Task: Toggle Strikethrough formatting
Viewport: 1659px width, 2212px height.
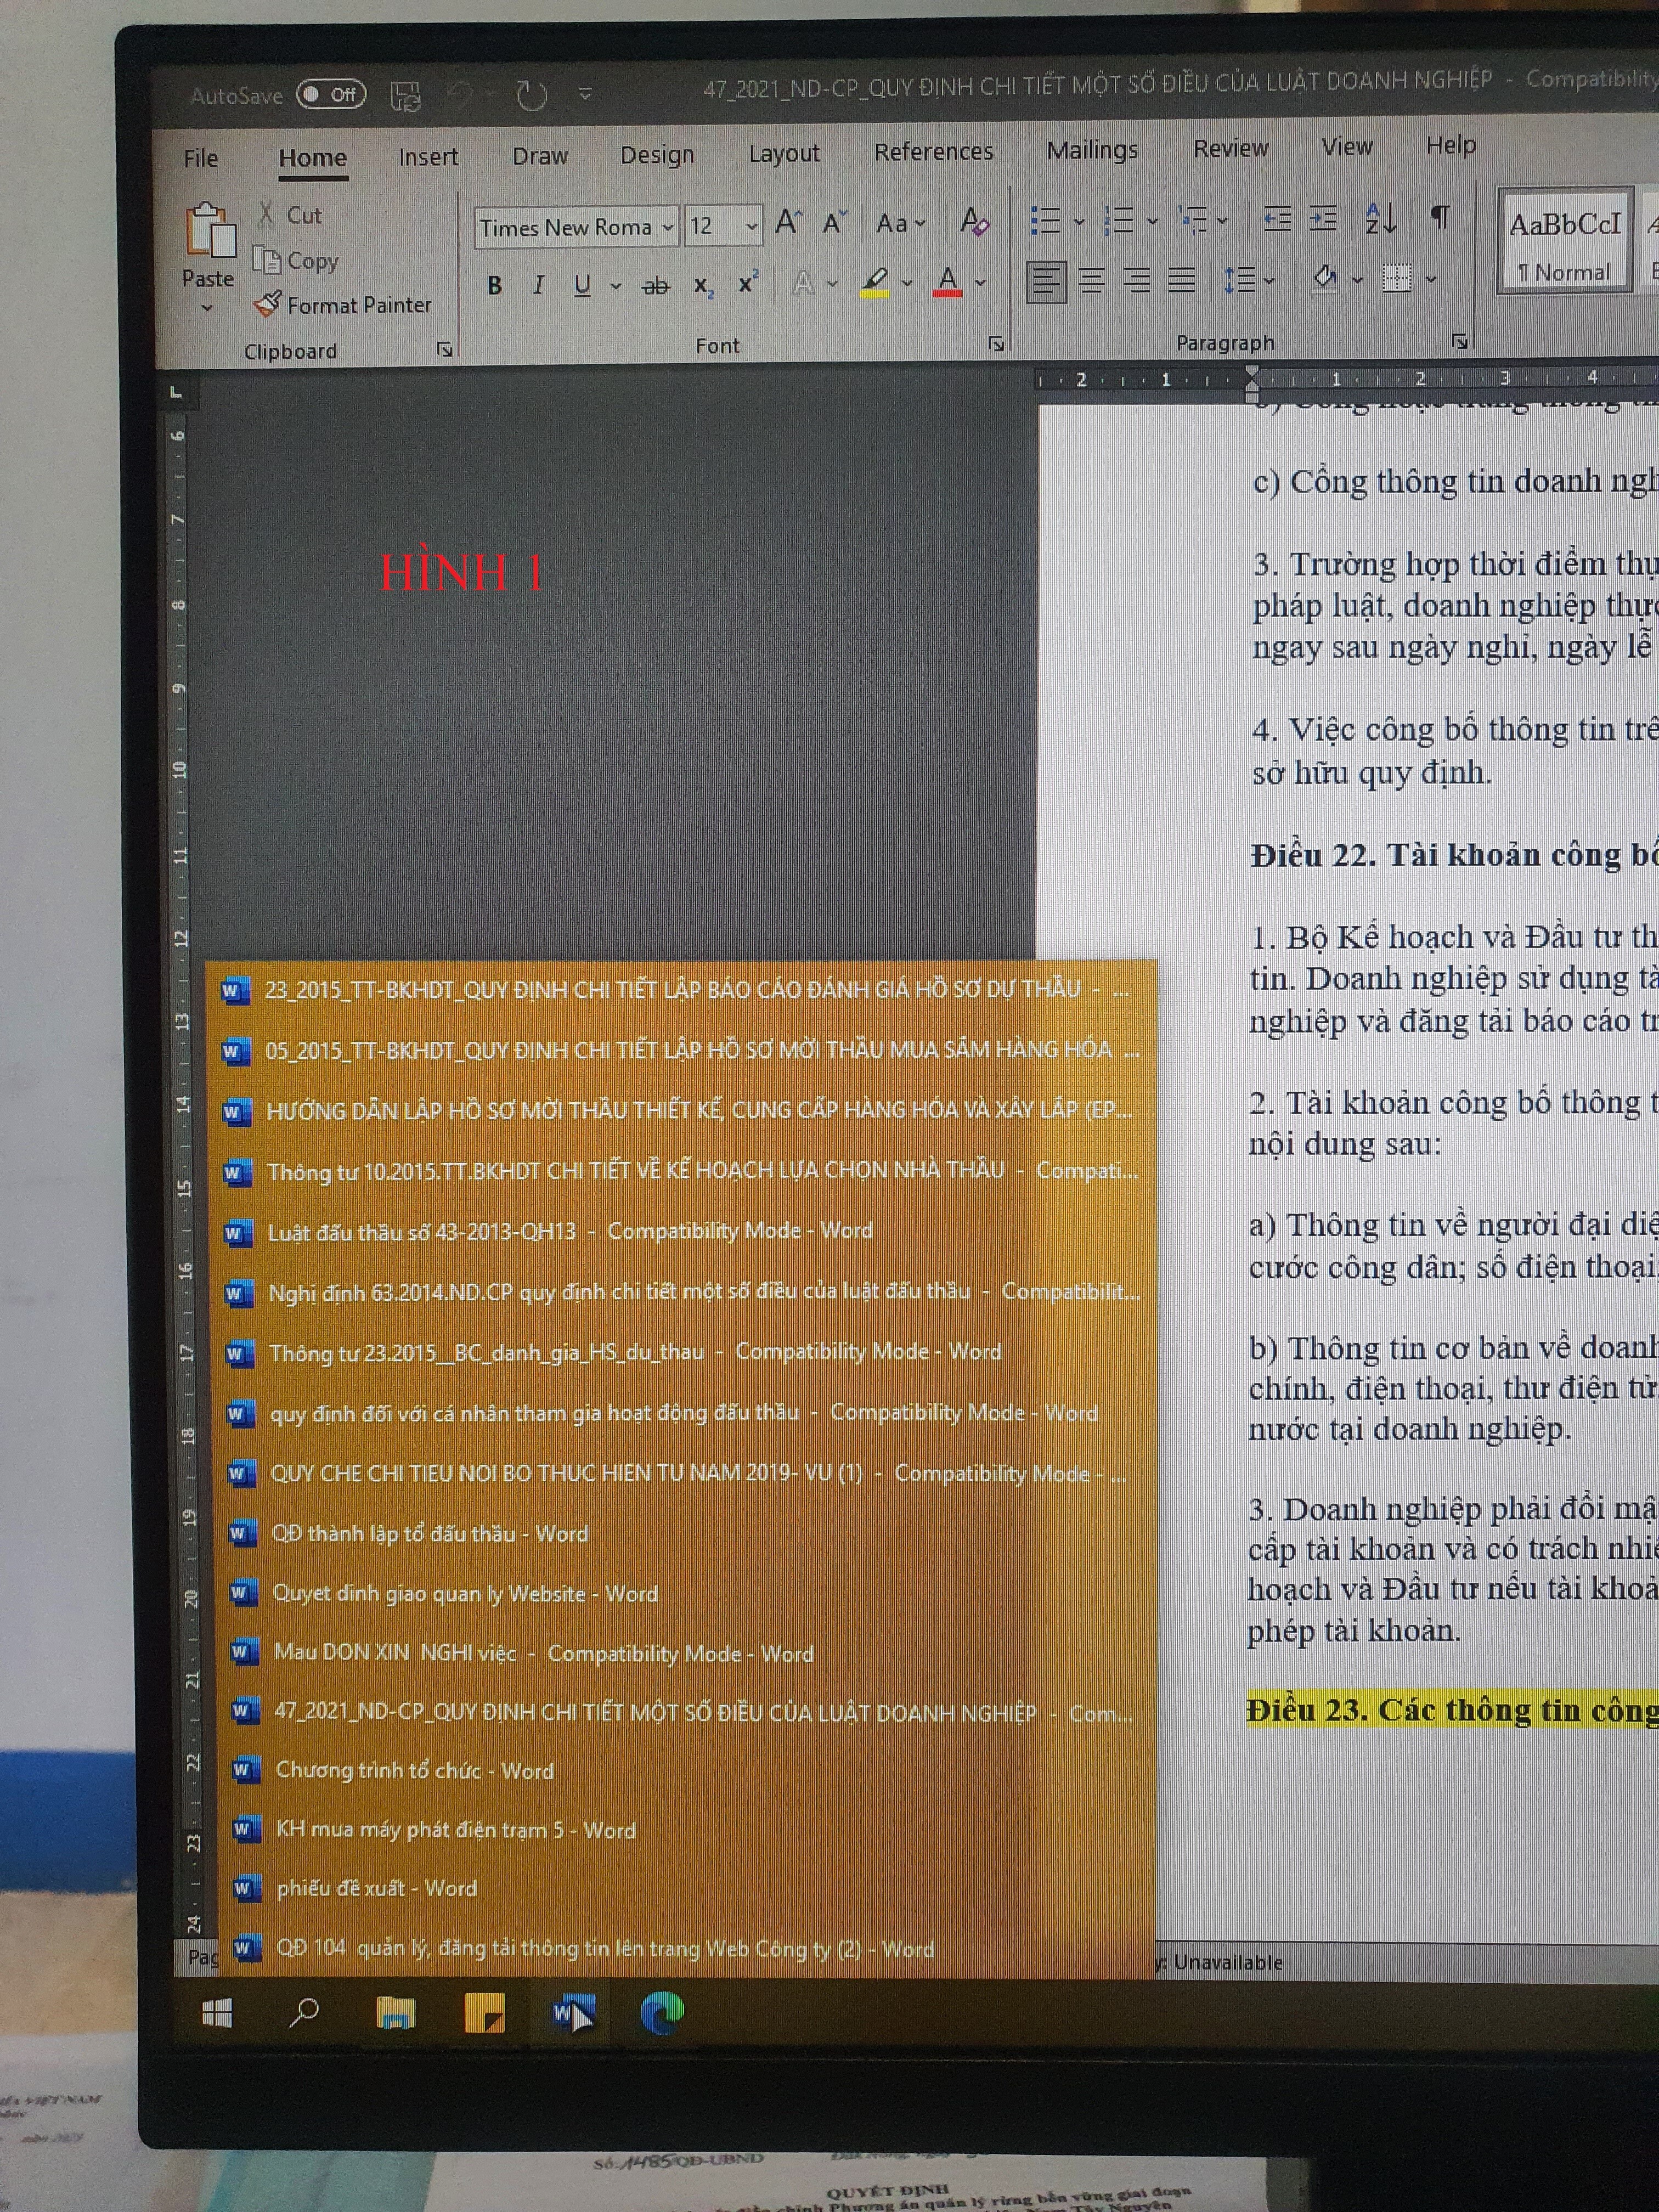Action: tap(656, 286)
